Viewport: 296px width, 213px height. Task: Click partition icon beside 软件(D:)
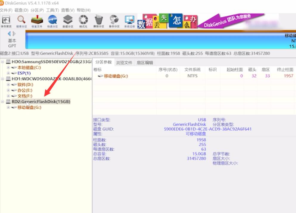pos(14,84)
